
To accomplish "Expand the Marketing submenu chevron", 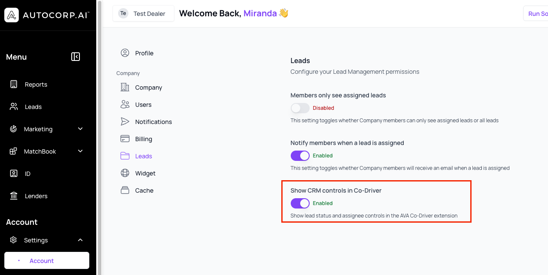I will coord(80,129).
